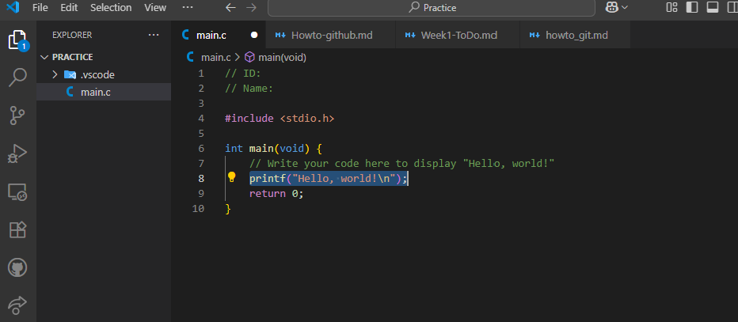Toggle the primary side bar visibility

(692, 8)
